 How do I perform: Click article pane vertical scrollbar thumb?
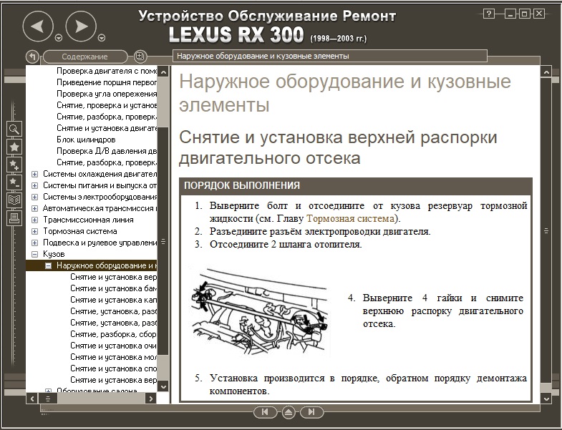tap(546, 231)
